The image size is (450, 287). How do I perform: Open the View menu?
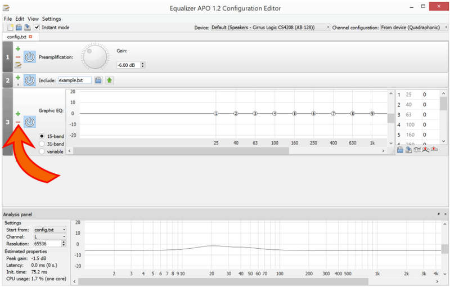coord(33,19)
